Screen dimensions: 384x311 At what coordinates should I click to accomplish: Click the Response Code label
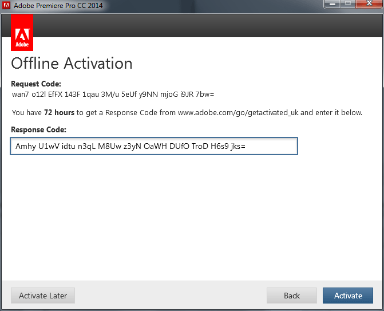(x=39, y=129)
